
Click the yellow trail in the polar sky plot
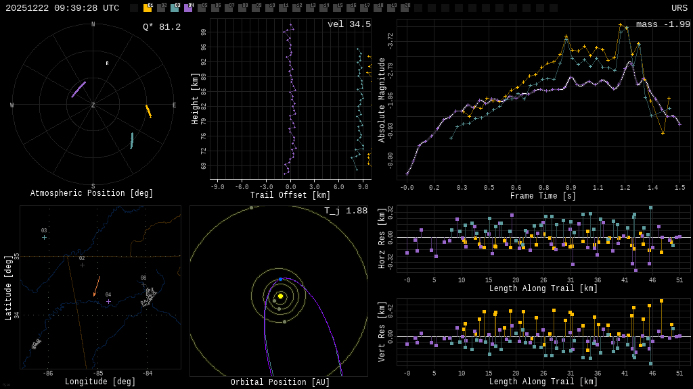click(x=148, y=111)
